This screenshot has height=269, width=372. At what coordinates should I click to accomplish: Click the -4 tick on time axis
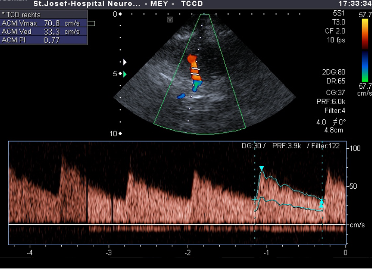pyautogui.click(x=30, y=253)
